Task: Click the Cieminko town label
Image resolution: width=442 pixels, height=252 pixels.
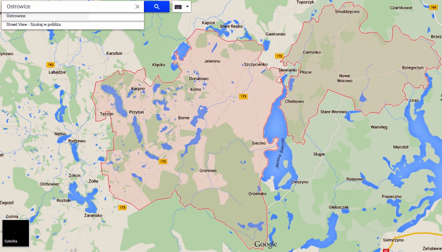Action: [x=312, y=52]
